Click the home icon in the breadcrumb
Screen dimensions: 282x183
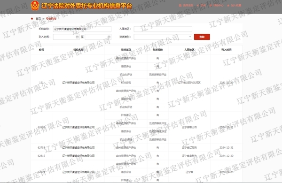click(32, 18)
